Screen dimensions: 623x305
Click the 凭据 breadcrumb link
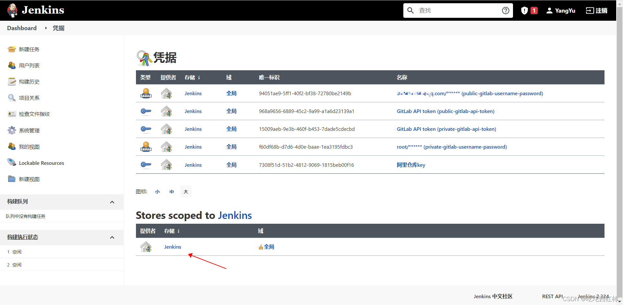(x=59, y=28)
